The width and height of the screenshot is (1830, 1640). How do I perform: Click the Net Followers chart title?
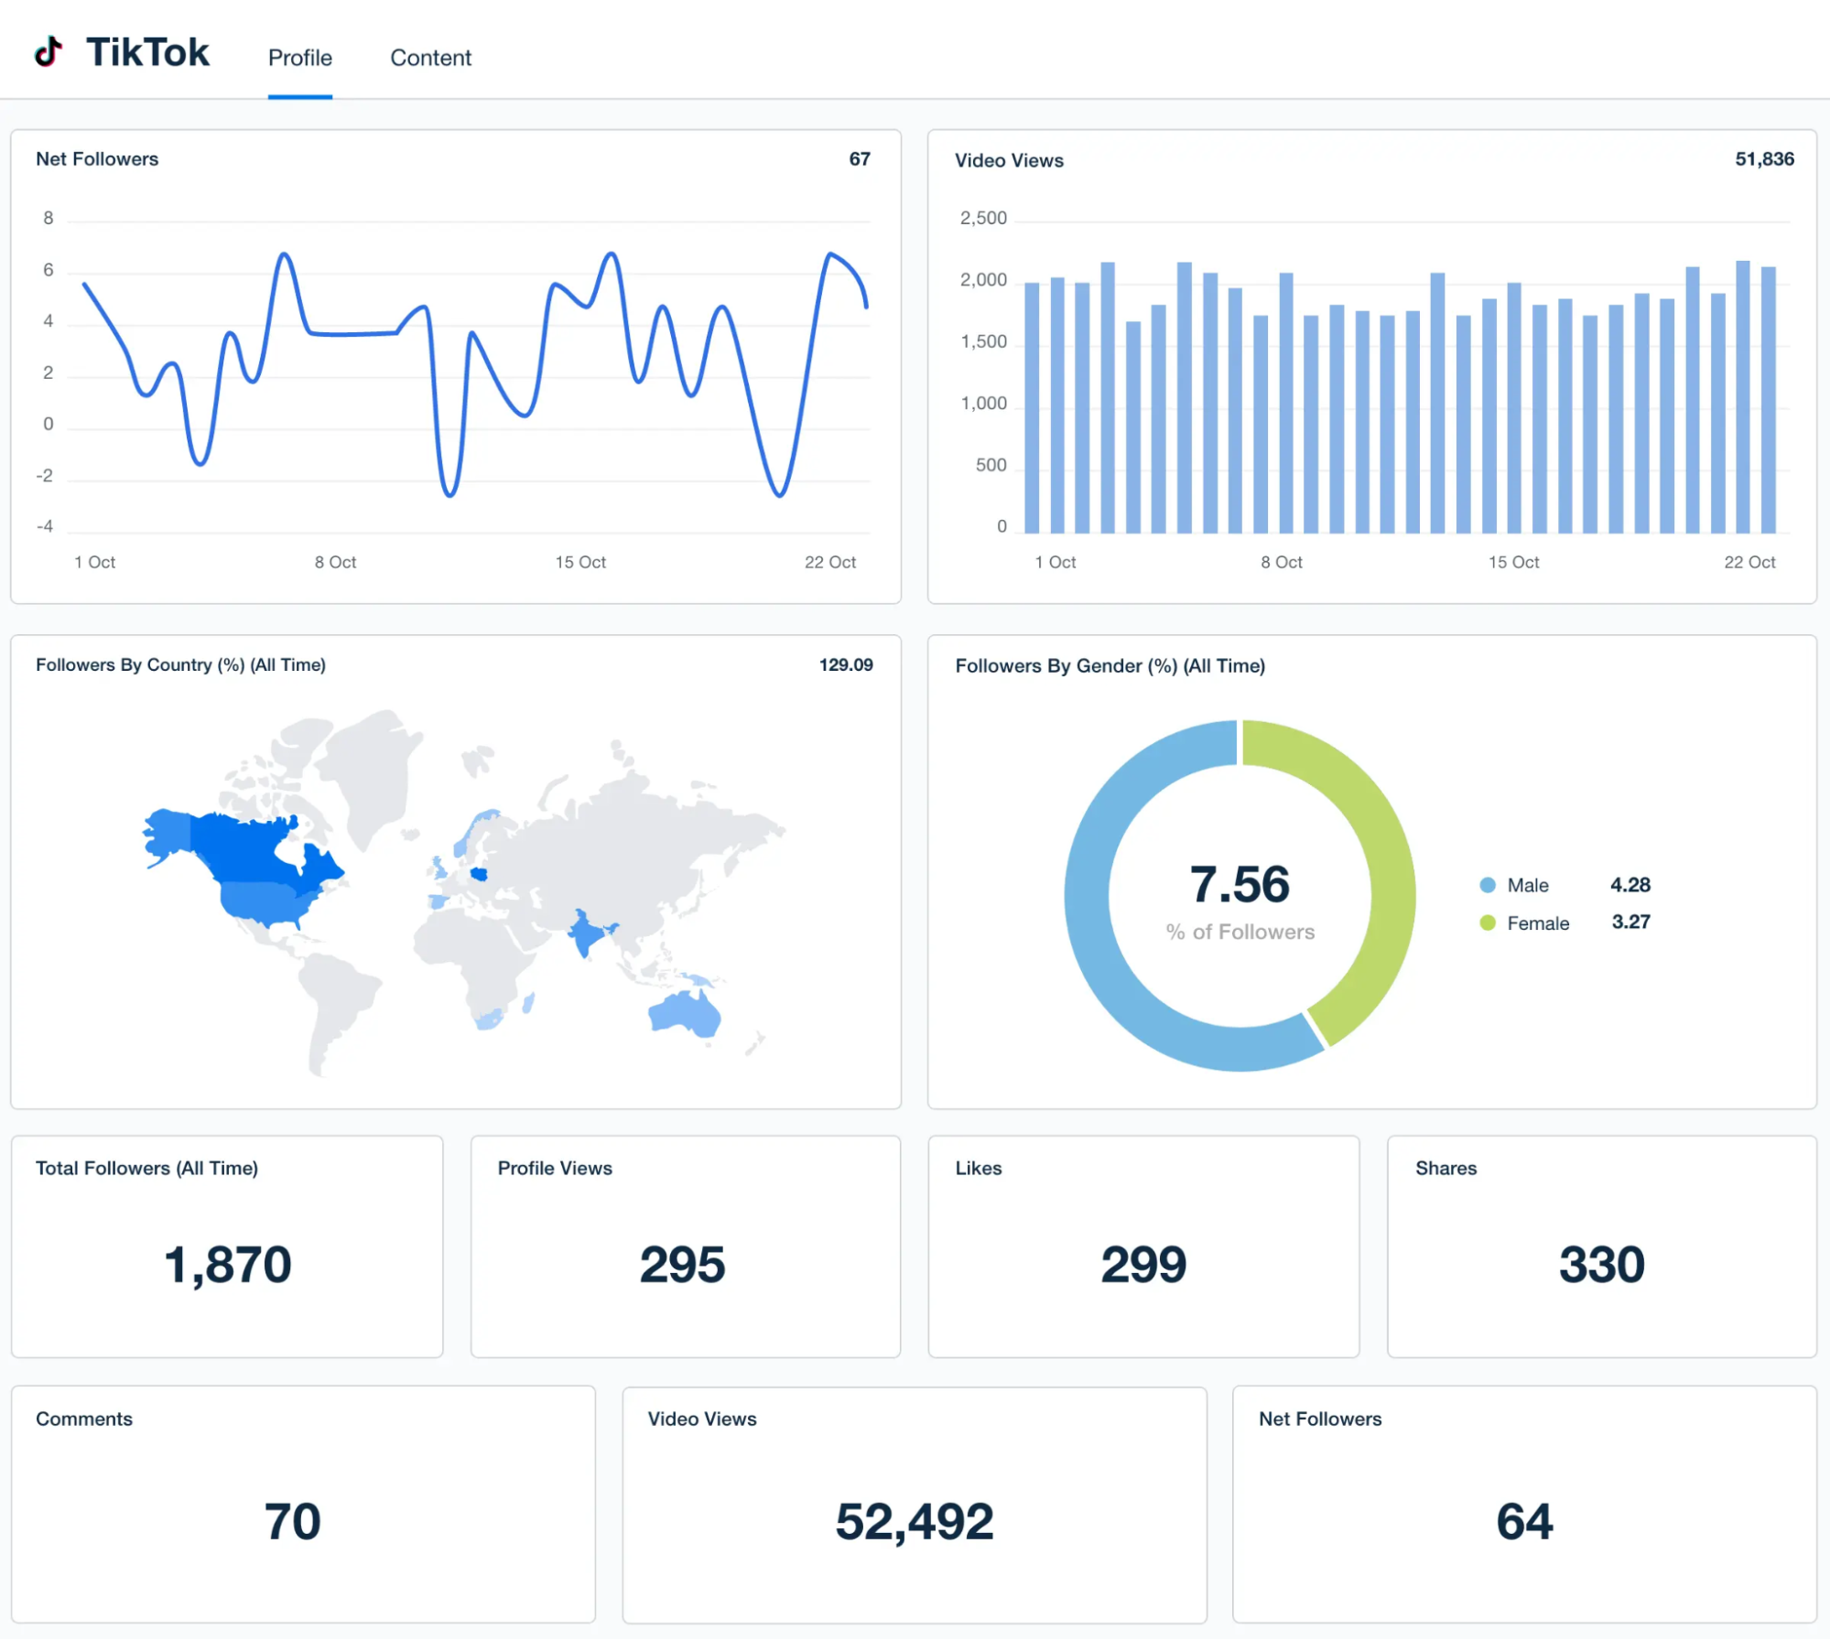click(97, 159)
